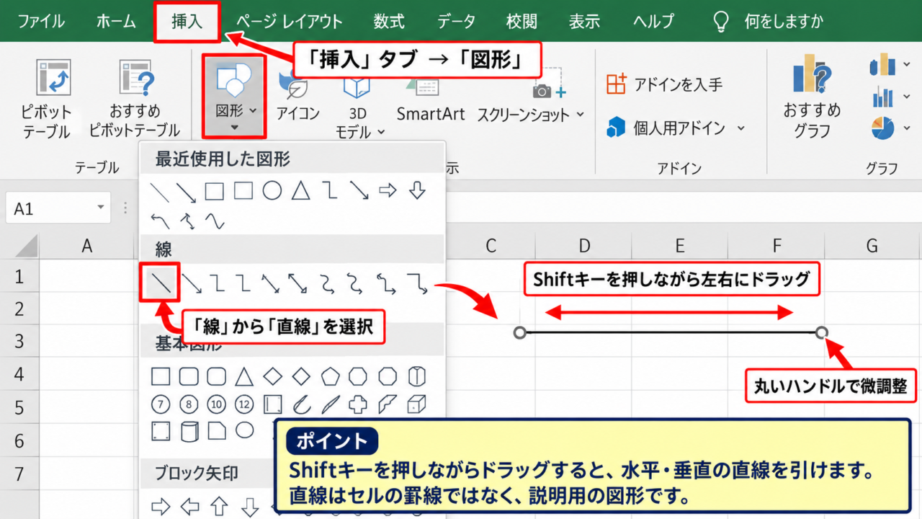Select the straight line in the 線 section
The image size is (922, 519).
[x=162, y=283]
